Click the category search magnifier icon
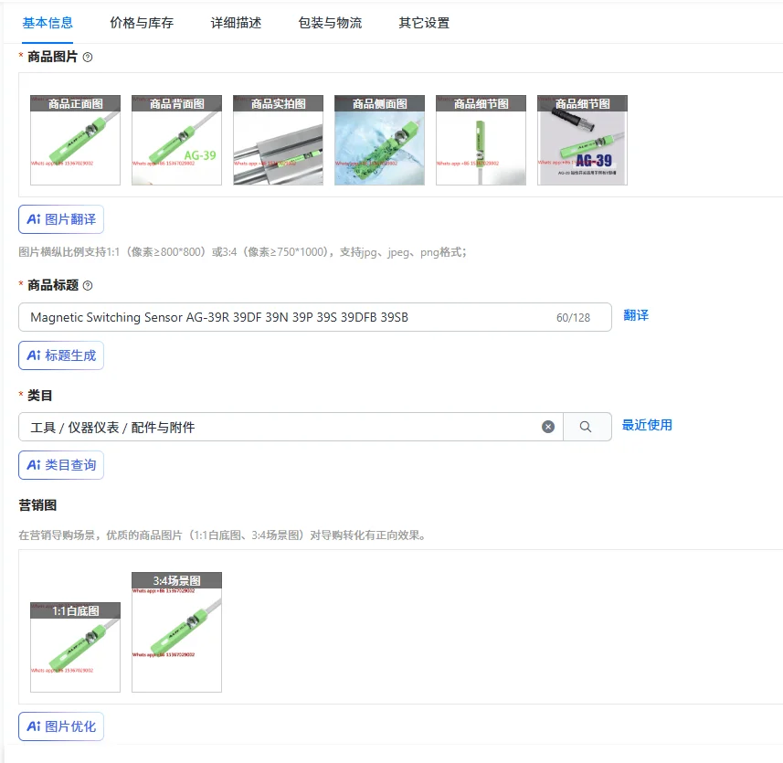This screenshot has height=763, width=783. 586,427
